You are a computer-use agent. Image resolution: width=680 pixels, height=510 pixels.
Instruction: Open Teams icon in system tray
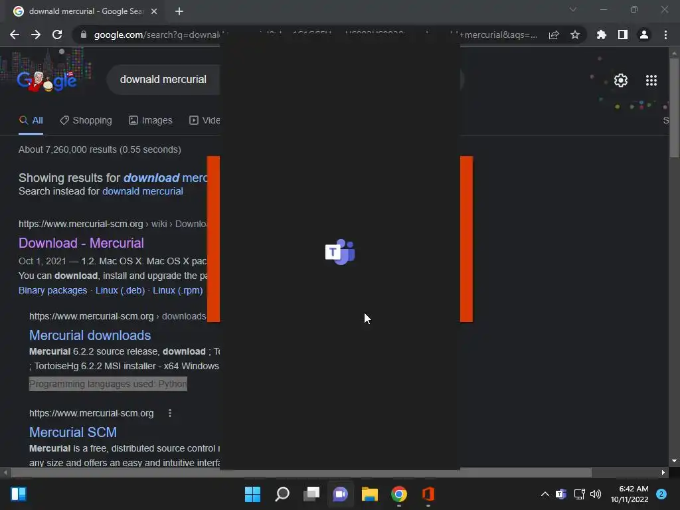(x=561, y=494)
